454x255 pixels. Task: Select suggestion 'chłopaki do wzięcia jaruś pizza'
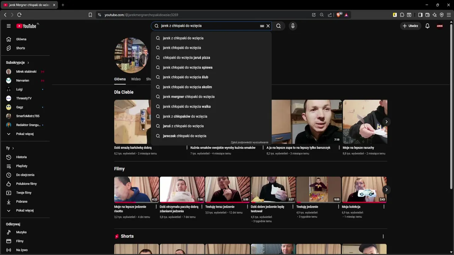[x=211, y=57]
